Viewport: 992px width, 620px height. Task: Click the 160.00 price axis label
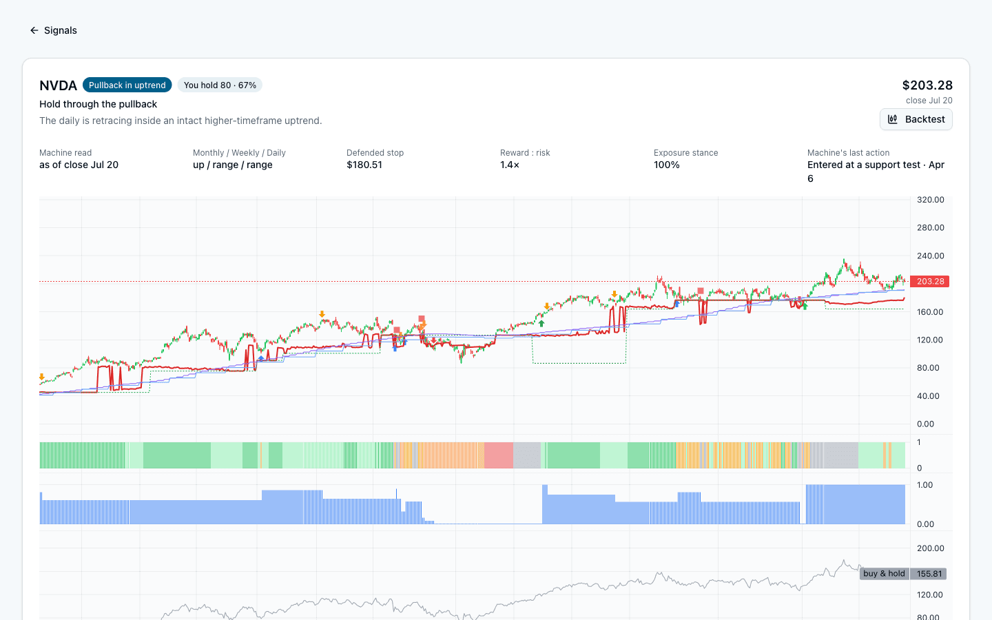tap(930, 312)
